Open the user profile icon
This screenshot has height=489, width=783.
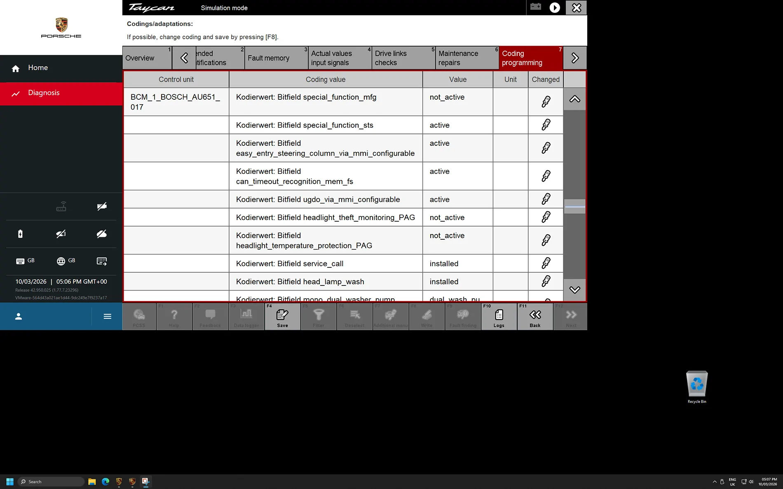[x=18, y=316]
